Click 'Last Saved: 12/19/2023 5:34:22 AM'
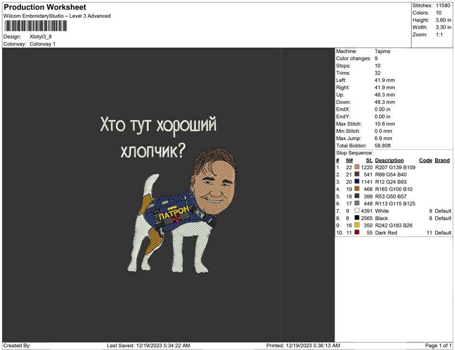Viewport: 455px width, 350px height. (148, 345)
